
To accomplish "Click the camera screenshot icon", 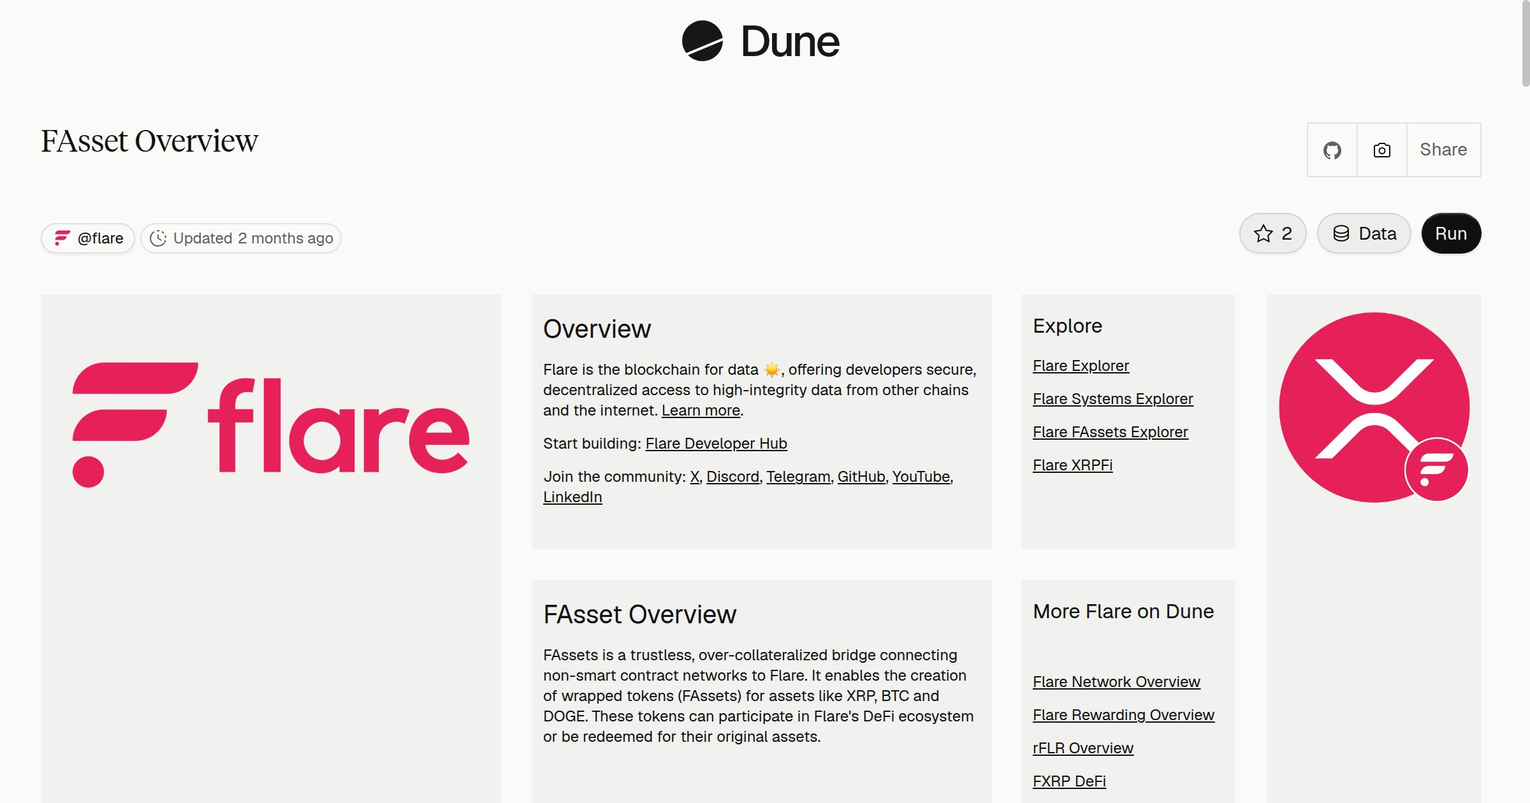I will coord(1381,150).
